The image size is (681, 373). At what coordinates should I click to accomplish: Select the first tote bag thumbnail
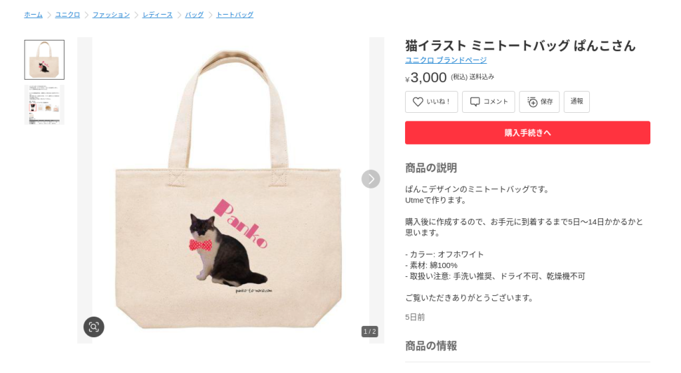tap(45, 60)
